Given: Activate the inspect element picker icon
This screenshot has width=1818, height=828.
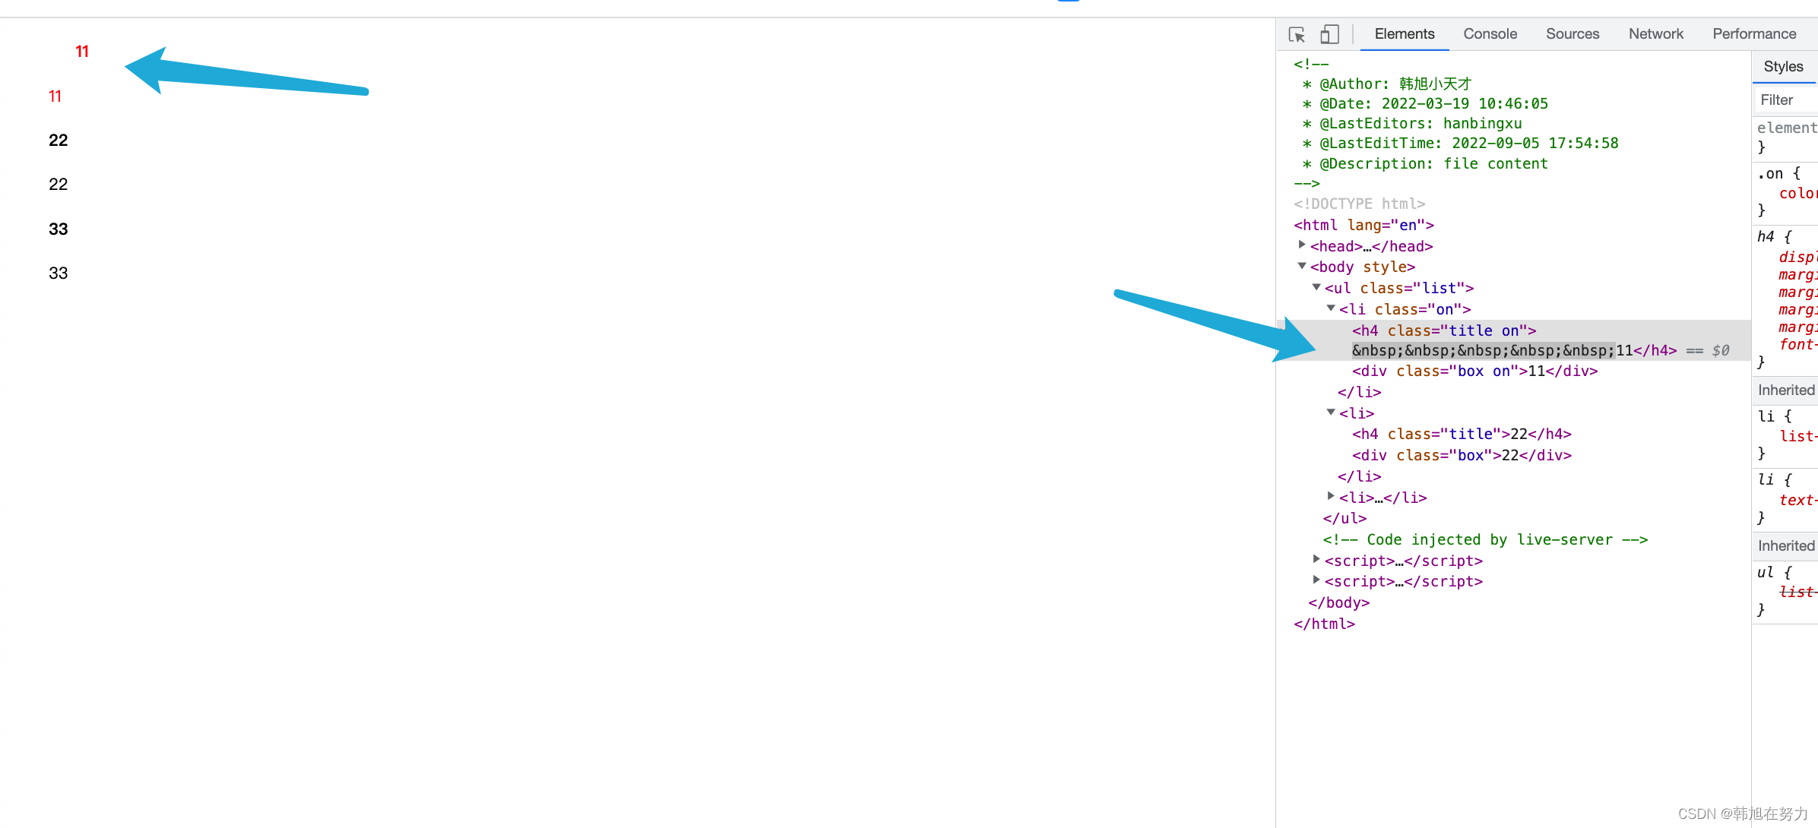Looking at the screenshot, I should click(x=1297, y=34).
